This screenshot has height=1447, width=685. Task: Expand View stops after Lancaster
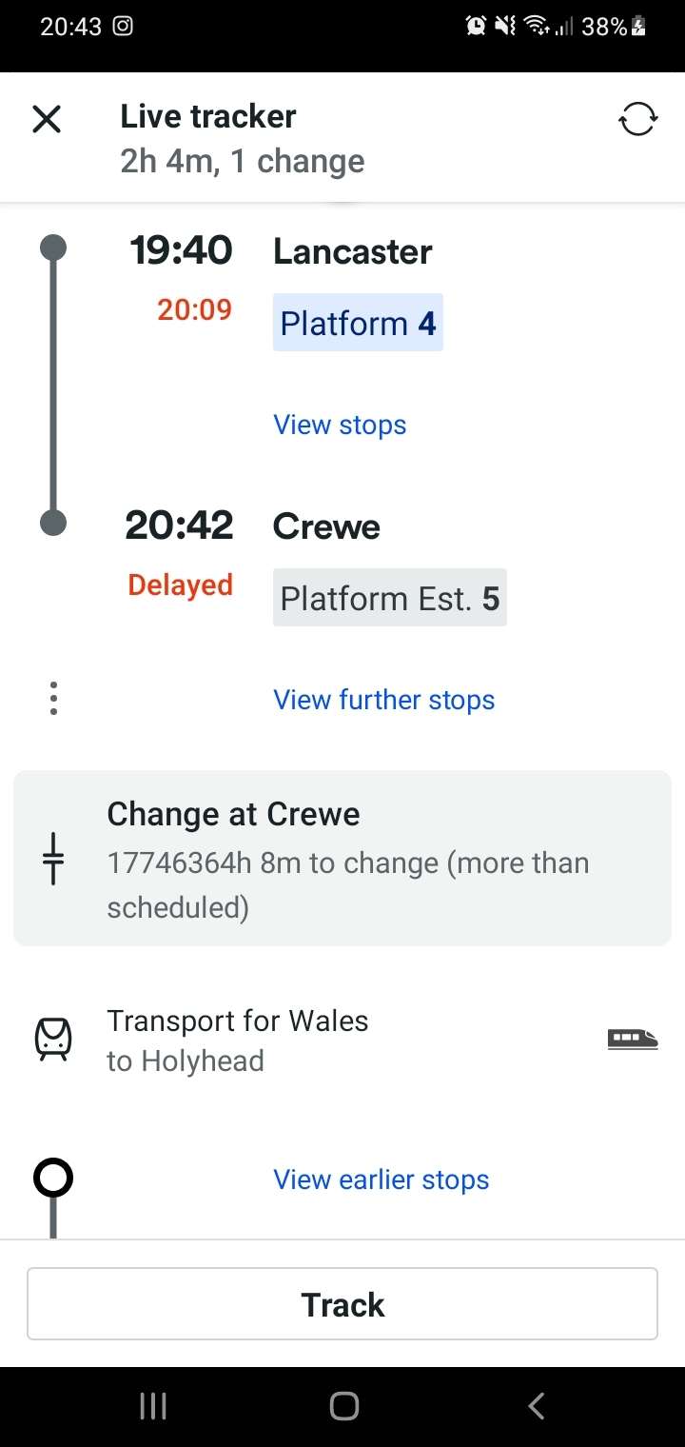tap(340, 425)
